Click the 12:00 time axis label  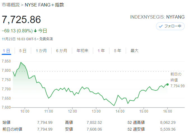click(x=72, y=111)
